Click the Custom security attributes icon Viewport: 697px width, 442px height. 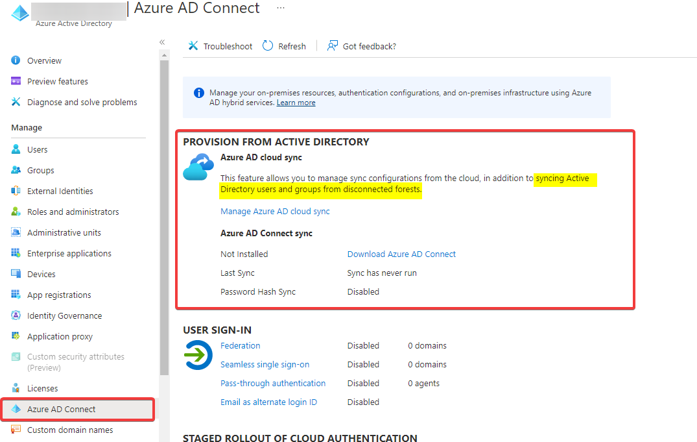pos(16,356)
